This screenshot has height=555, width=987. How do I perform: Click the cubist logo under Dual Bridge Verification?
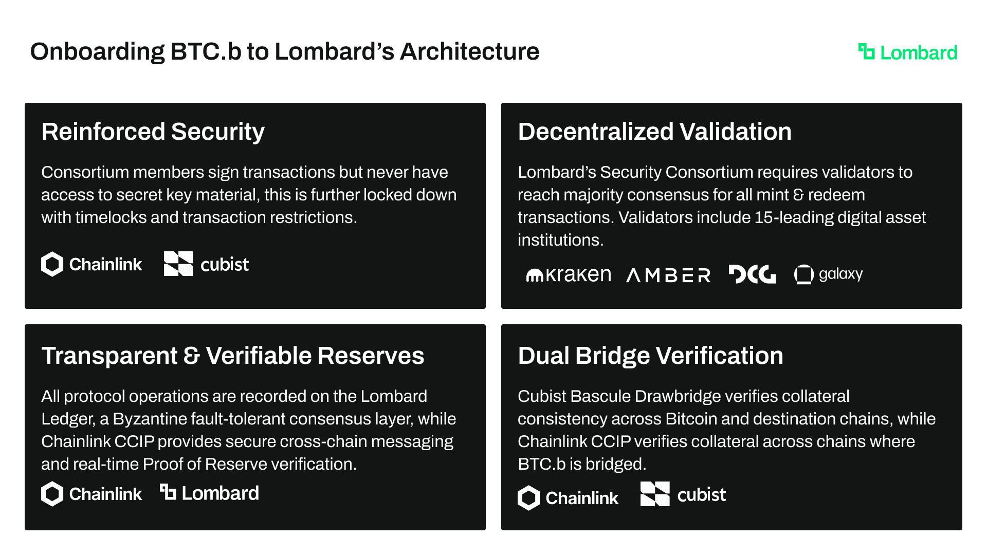click(683, 494)
